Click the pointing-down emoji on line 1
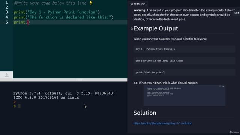The image size is (240, 135). [91, 3]
